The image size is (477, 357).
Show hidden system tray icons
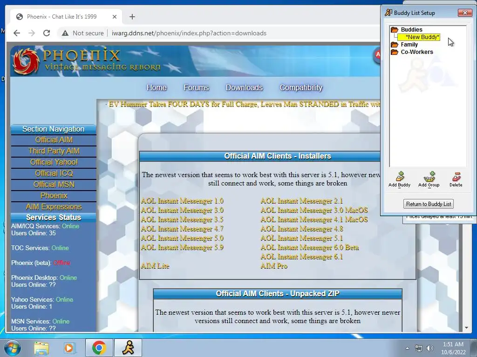pos(407,348)
